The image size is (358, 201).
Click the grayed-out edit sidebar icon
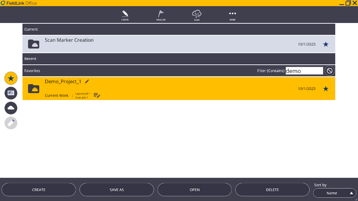[x=11, y=123]
